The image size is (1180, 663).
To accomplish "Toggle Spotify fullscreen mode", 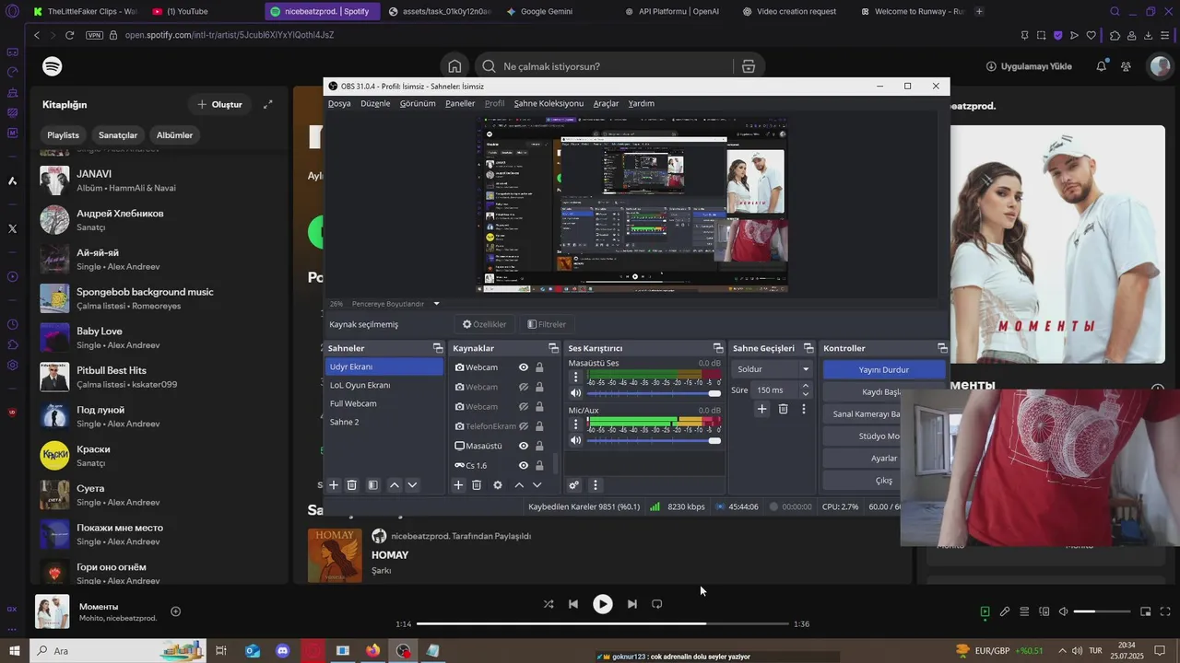I will click(1165, 611).
